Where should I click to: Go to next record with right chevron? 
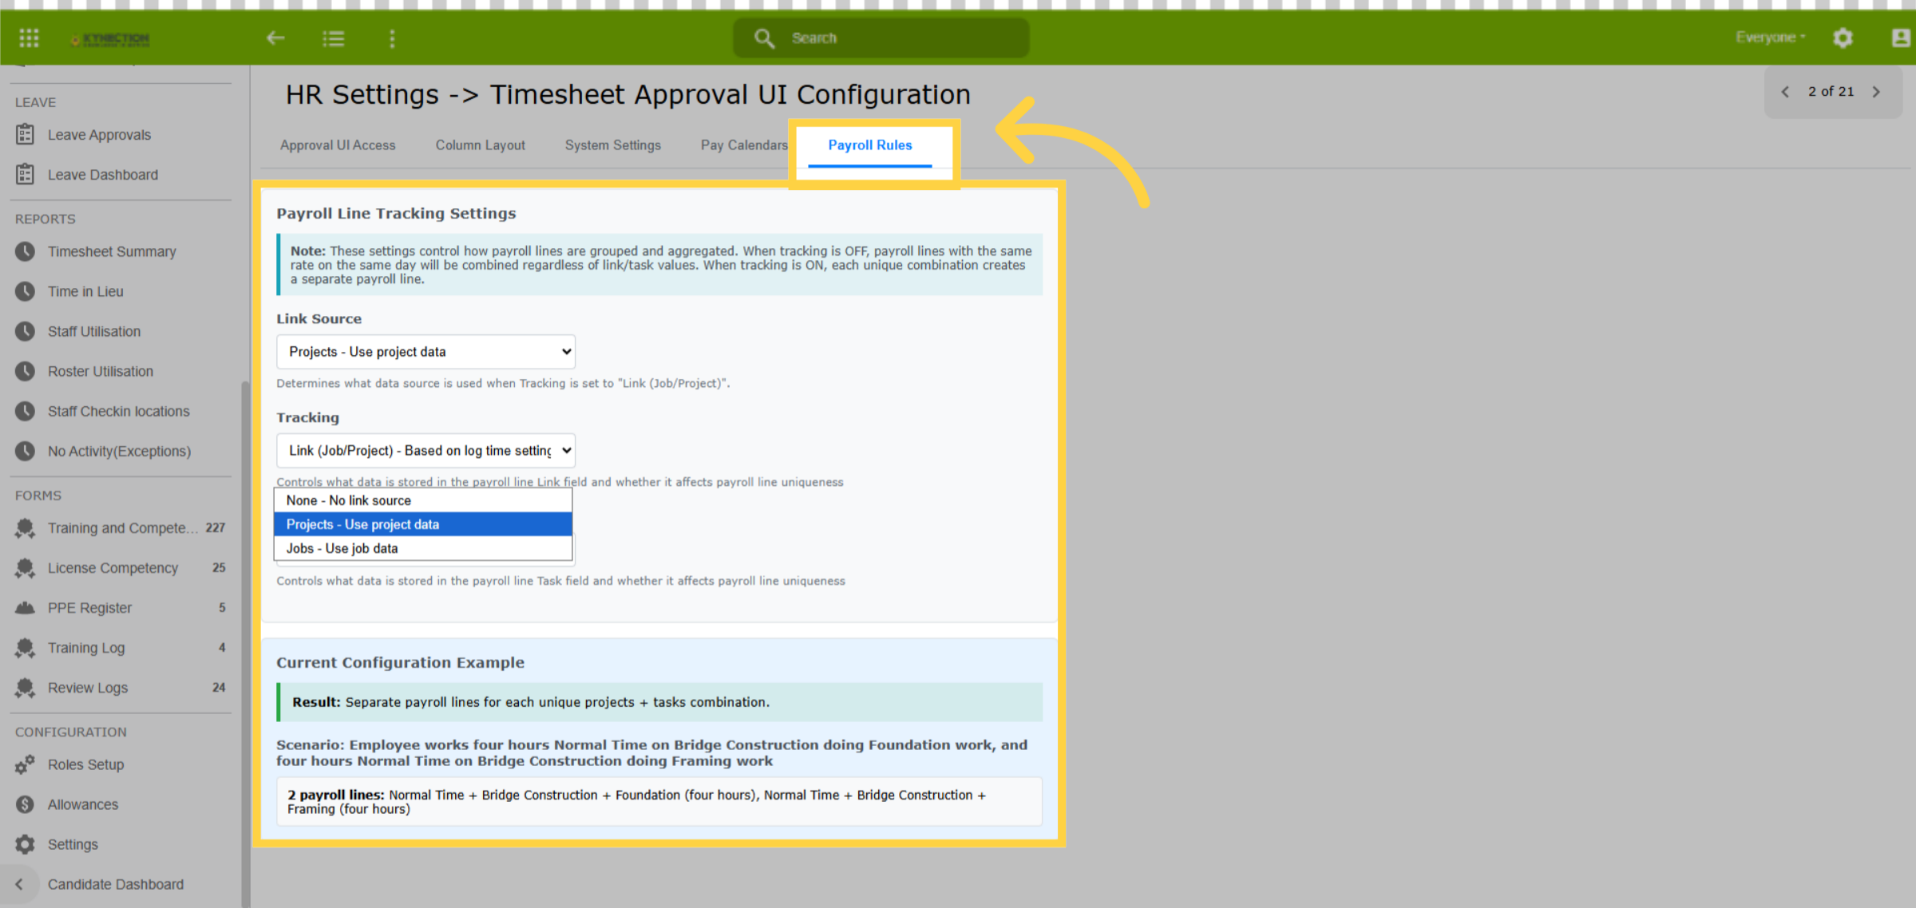point(1877,92)
